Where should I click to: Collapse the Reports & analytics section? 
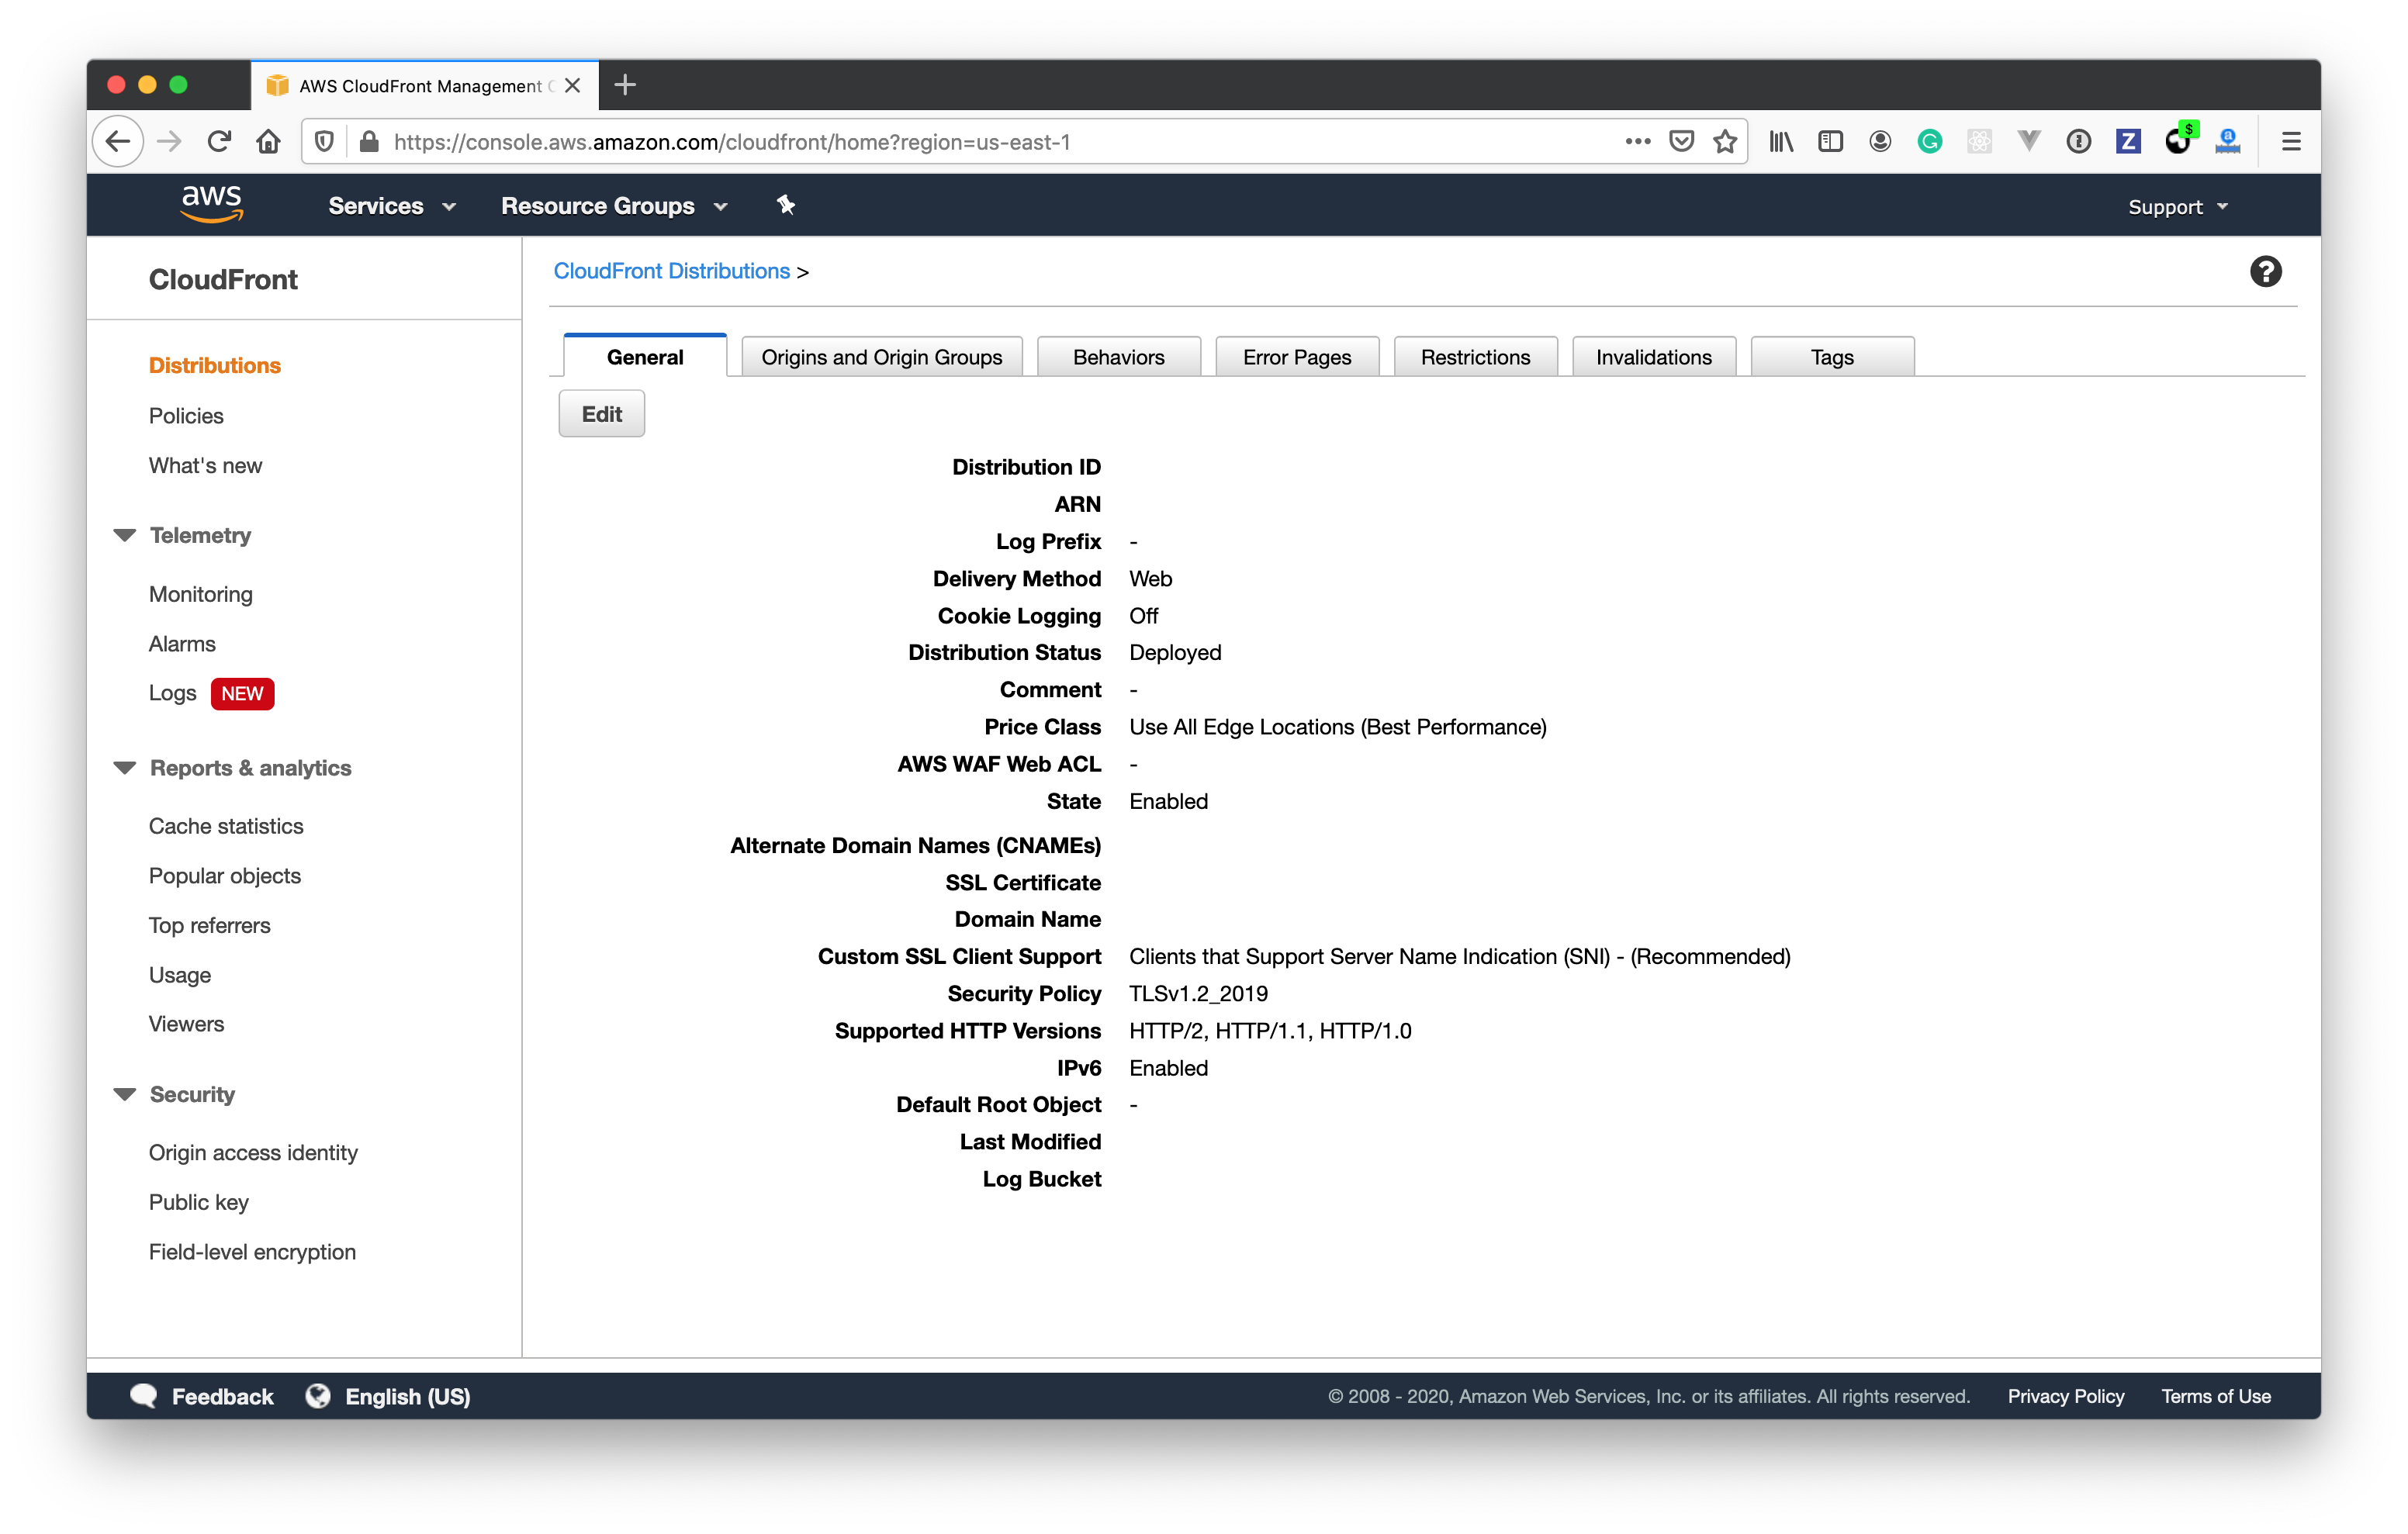[x=125, y=768]
